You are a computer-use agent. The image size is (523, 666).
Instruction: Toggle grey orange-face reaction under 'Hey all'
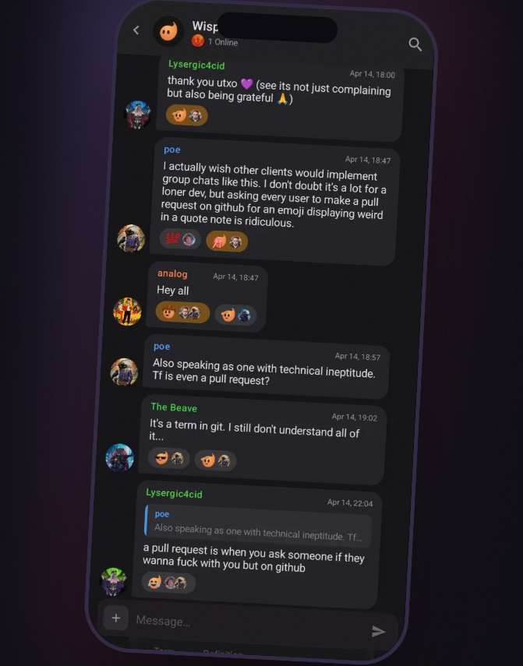(x=235, y=315)
